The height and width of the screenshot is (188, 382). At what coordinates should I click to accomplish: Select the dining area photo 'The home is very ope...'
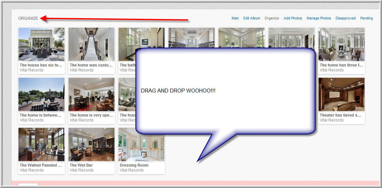pos(91,94)
